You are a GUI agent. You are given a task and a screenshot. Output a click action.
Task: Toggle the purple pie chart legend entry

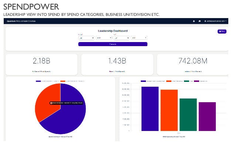tap(47, 81)
